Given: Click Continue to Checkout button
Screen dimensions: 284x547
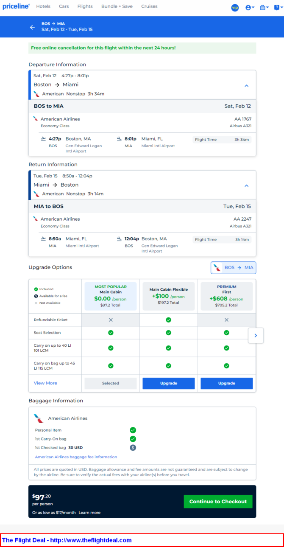Looking at the screenshot, I should pos(218,502).
